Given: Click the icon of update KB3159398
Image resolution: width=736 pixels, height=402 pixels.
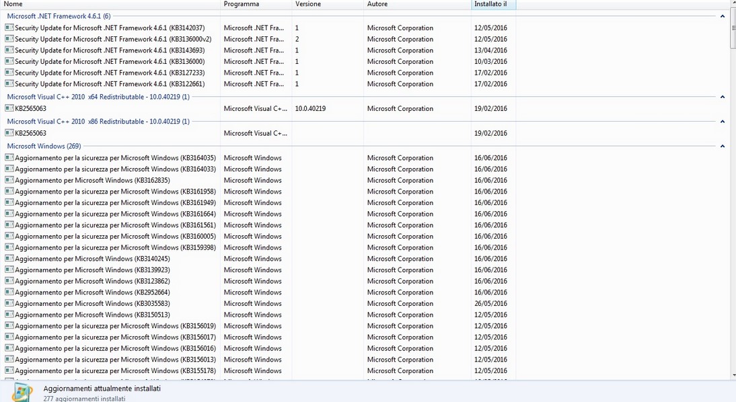Looking at the screenshot, I should click(x=9, y=247).
